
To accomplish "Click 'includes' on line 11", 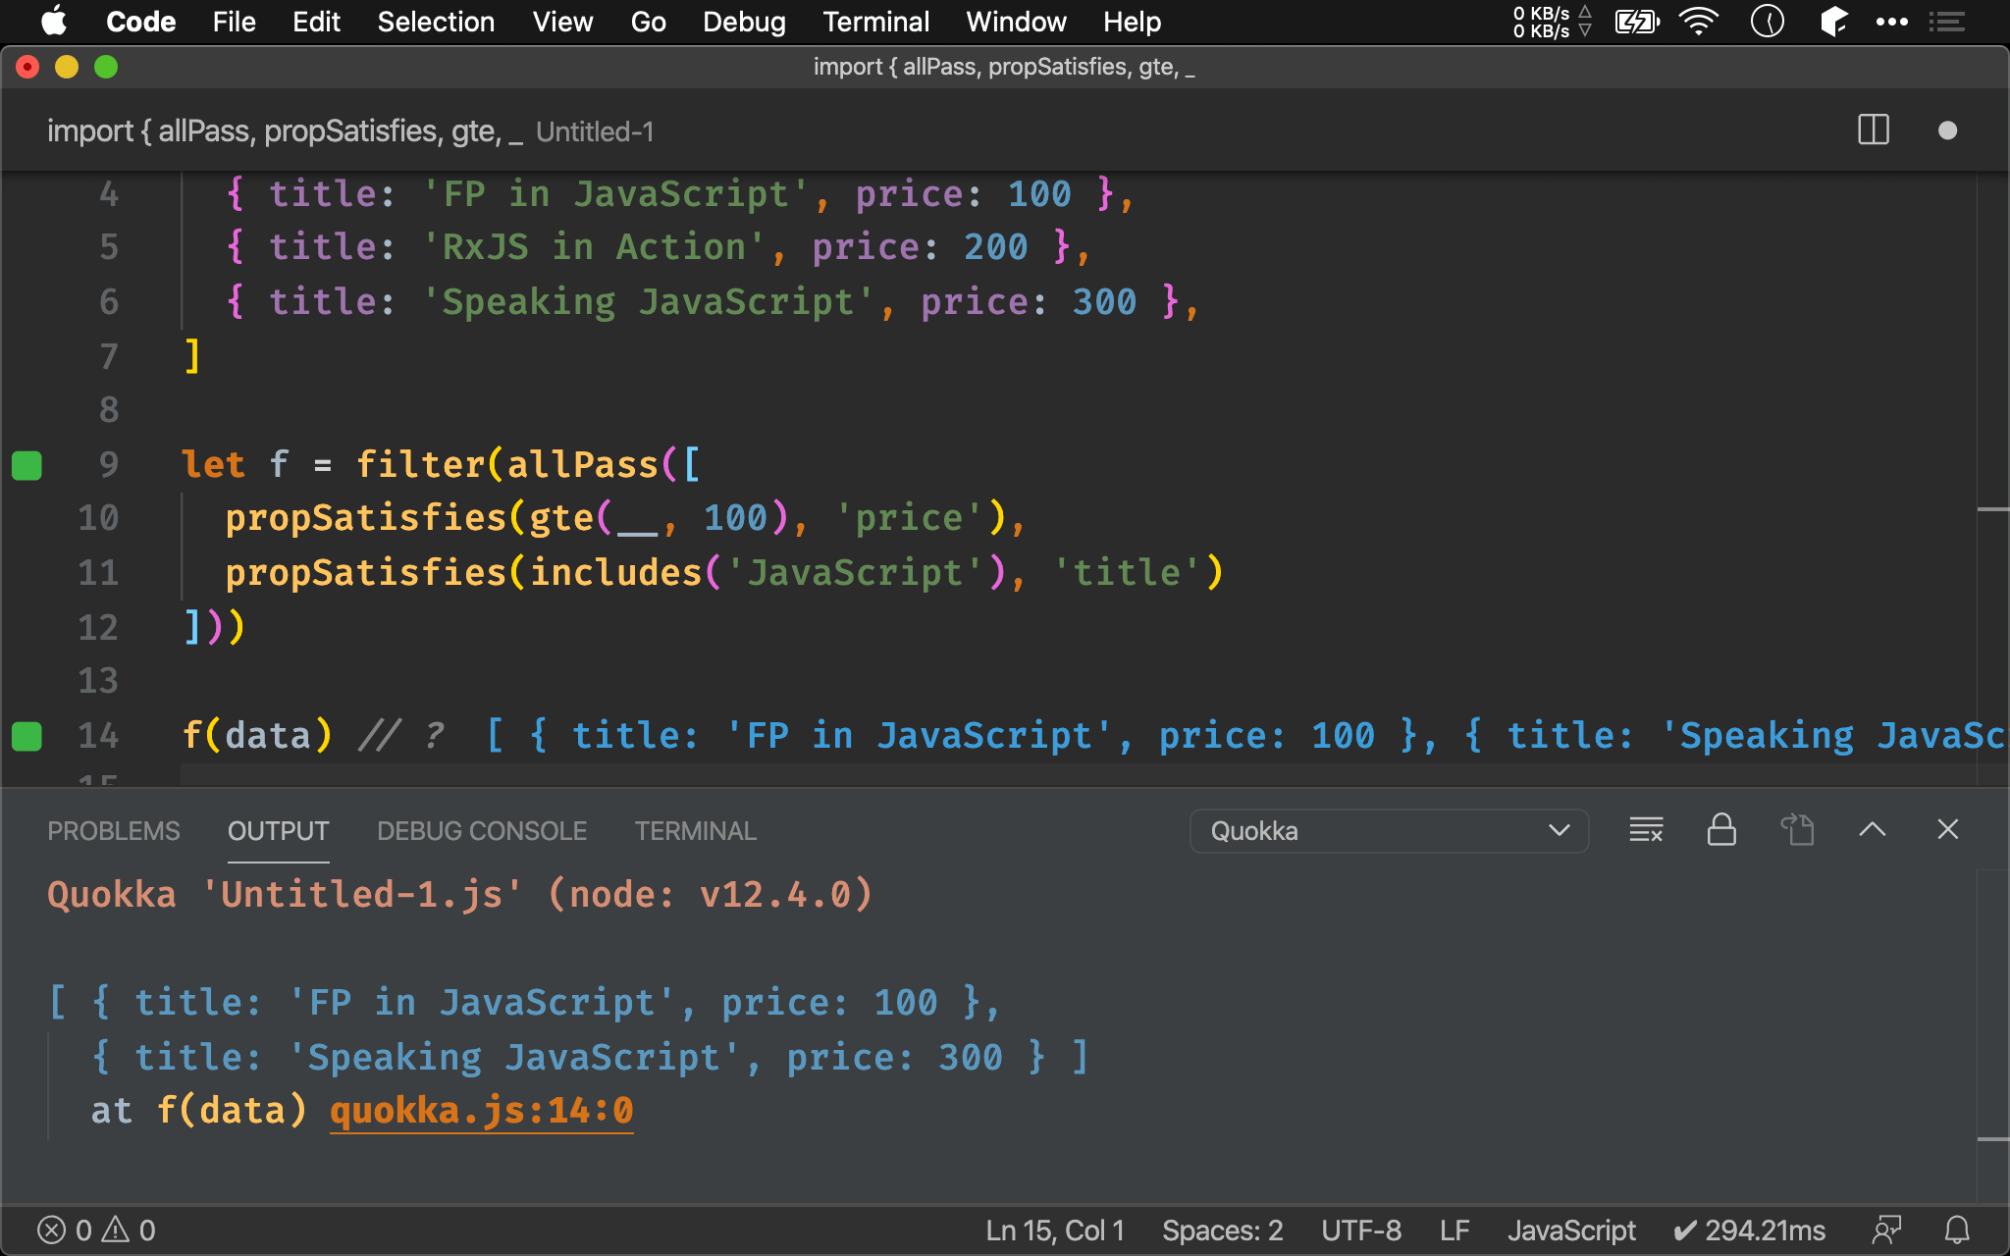I will pyautogui.click(x=615, y=573).
